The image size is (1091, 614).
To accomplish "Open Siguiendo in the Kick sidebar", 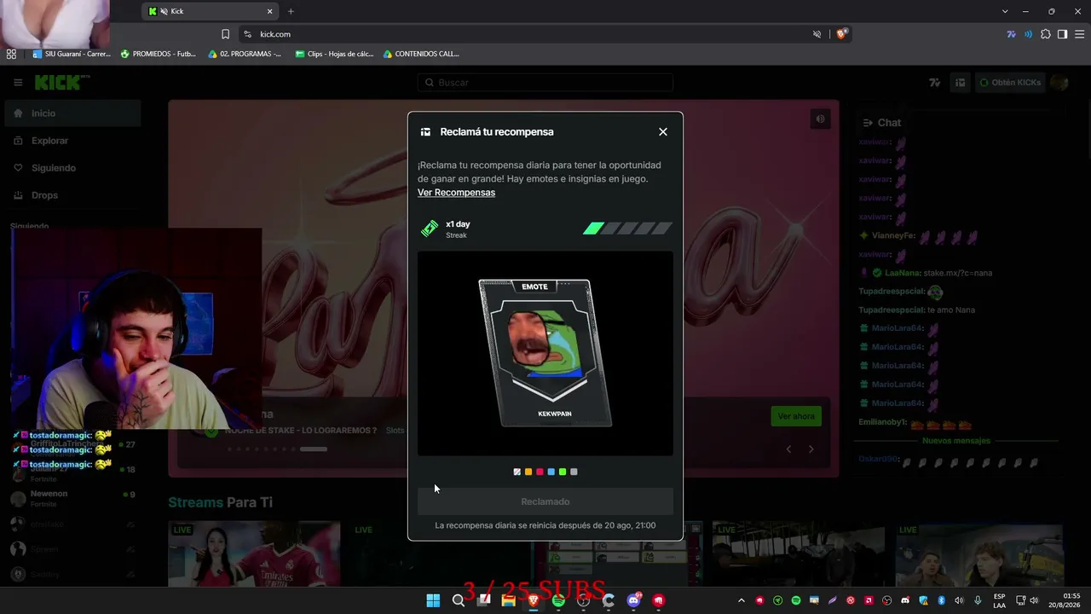I will pyautogui.click(x=72, y=168).
